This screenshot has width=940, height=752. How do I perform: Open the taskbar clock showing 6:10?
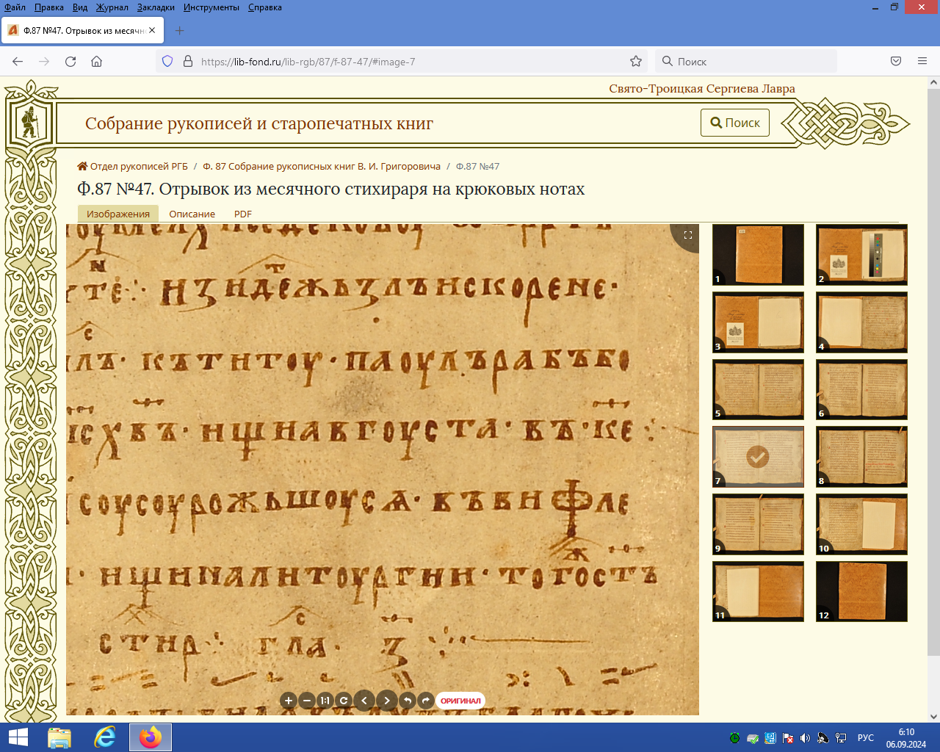906,738
